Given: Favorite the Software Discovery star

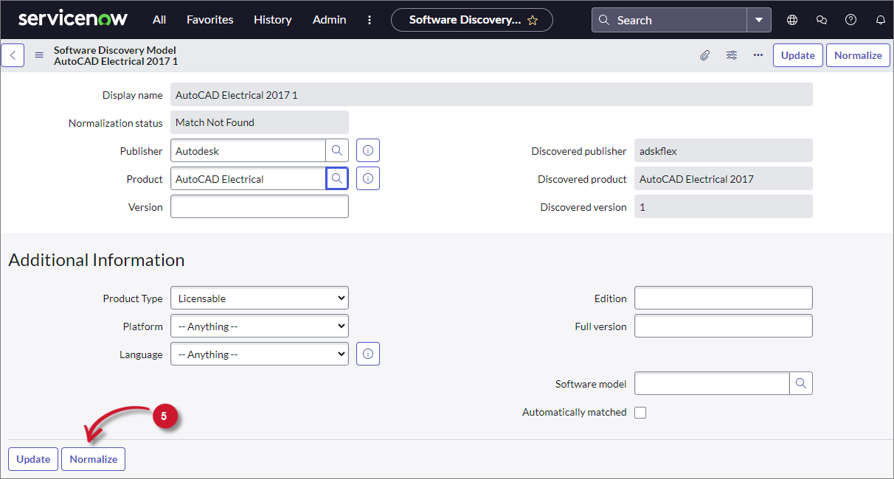Looking at the screenshot, I should click(x=533, y=21).
